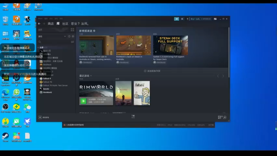
Task: Go to previous page of recent games shelf
Action: click(x=218, y=76)
